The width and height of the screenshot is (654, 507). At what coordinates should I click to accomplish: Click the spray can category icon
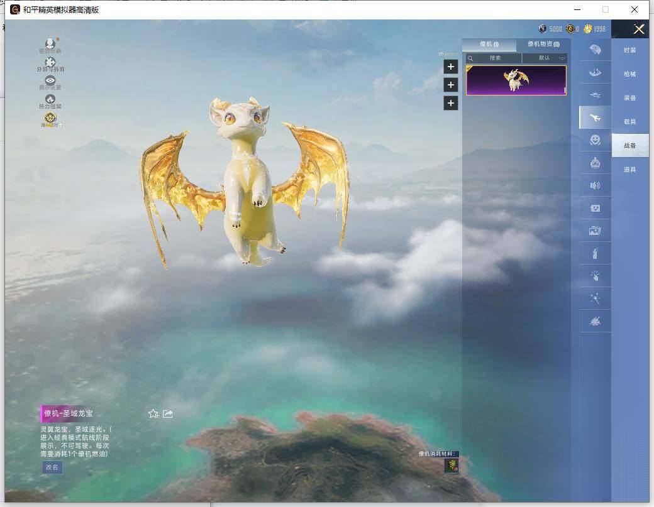[x=595, y=254]
